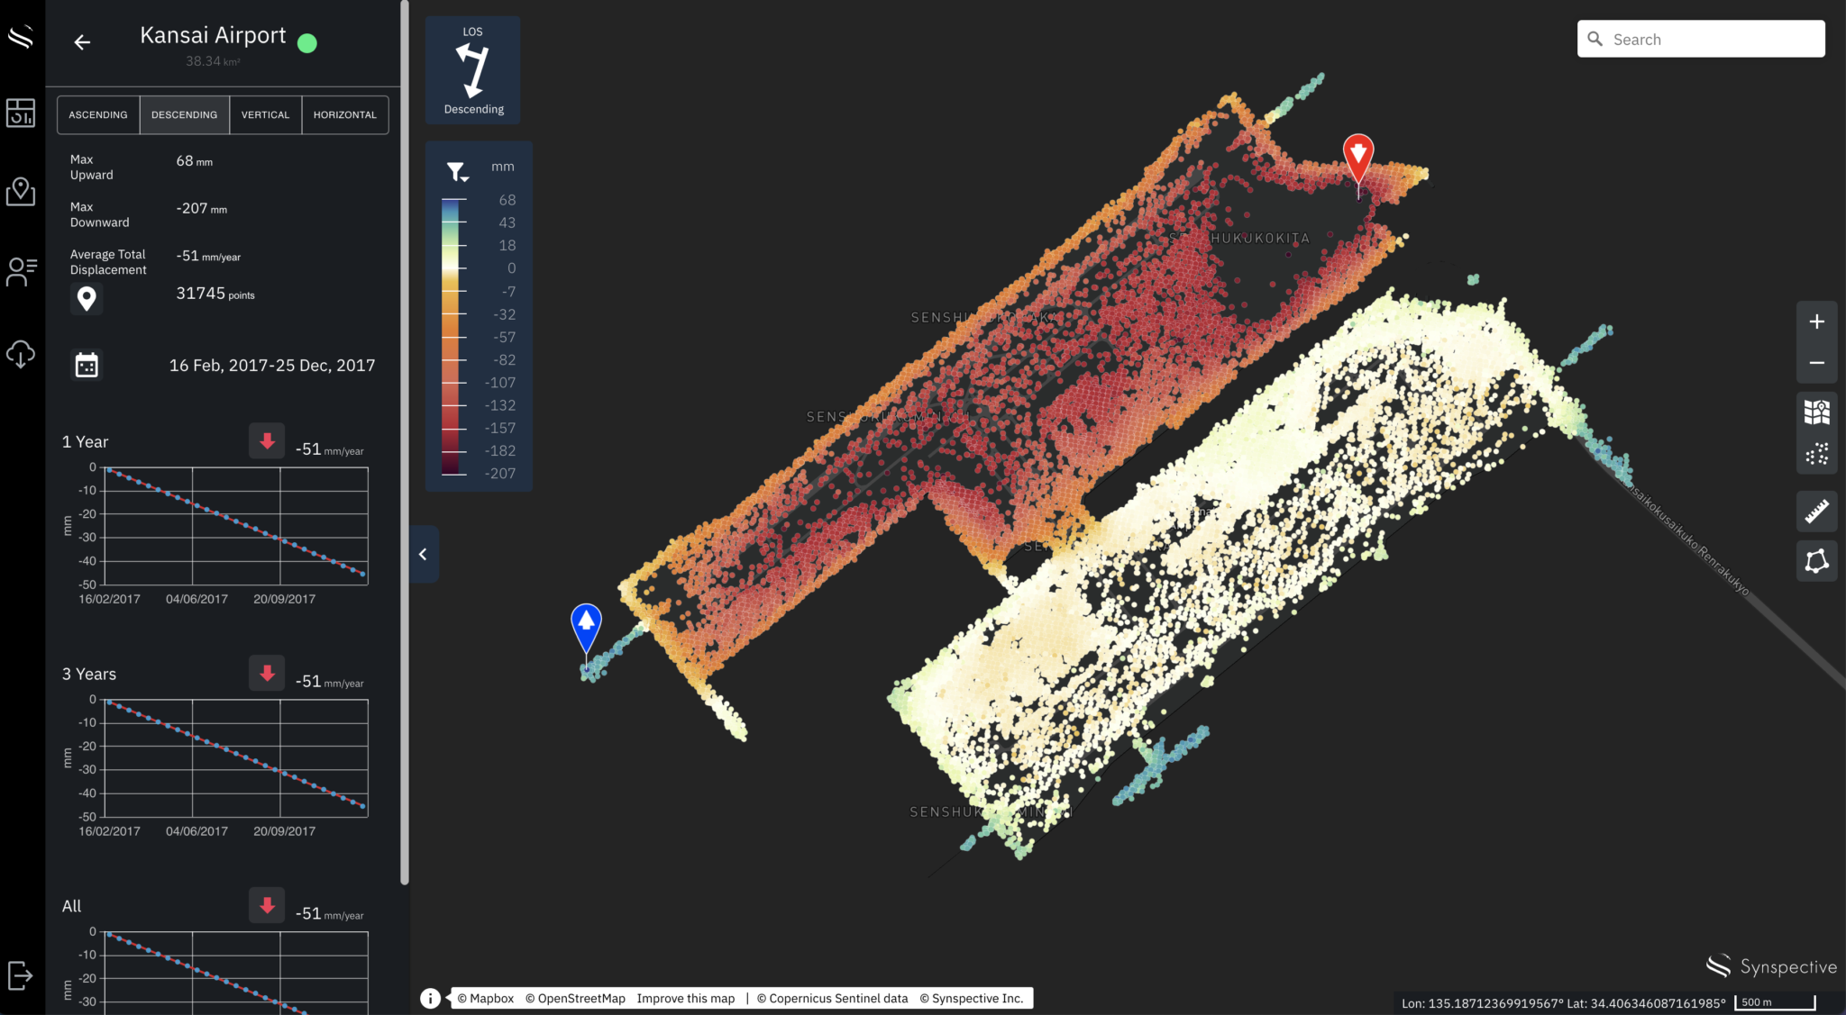Viewport: 1846px width, 1015px height.
Task: Expand the LOS Descending direction widget
Action: [472, 69]
